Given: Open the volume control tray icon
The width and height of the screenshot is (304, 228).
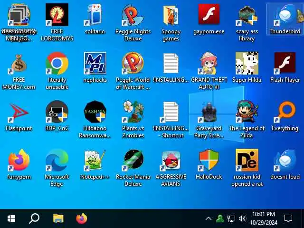Looking at the screenshot, I should [x=242, y=218].
